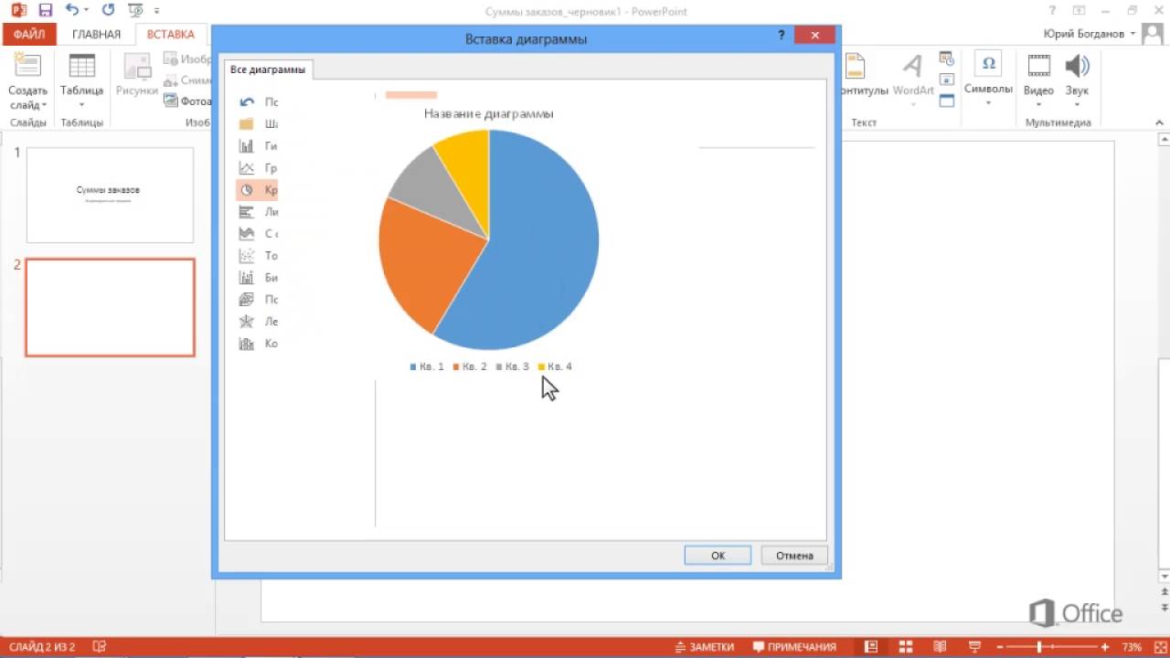Cancel the dialog with Отмена
Screen dimensions: 1170x658
click(794, 555)
